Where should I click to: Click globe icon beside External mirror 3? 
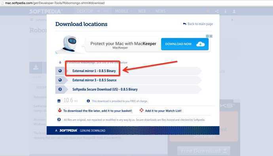pyautogui.click(x=60, y=80)
